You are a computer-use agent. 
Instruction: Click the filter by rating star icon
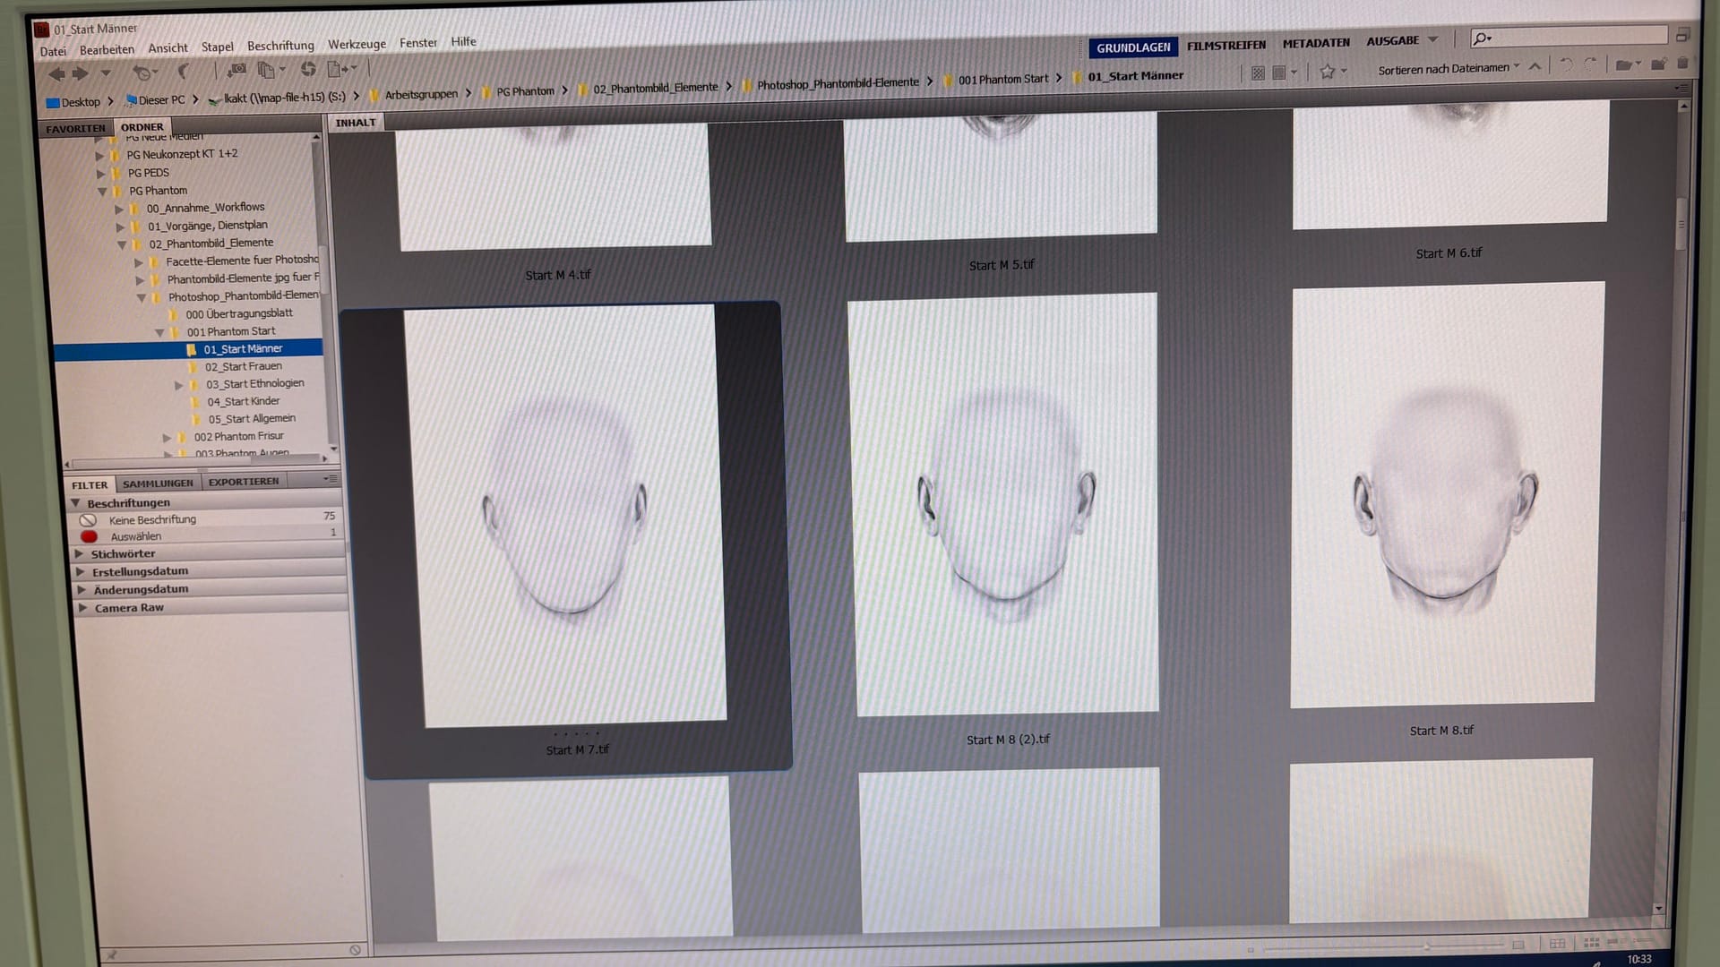click(1327, 71)
